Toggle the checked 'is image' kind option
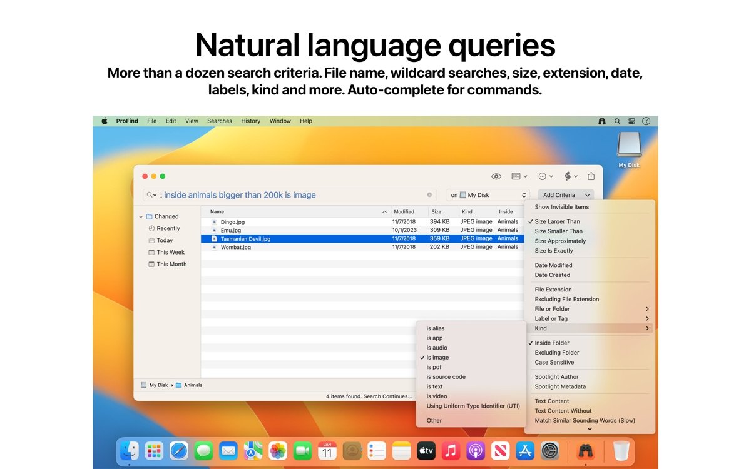Screen dimensions: 751x469 coord(437,358)
